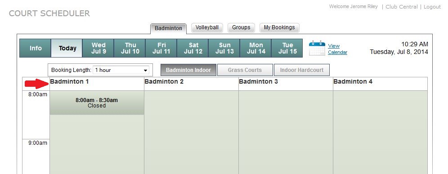This screenshot has width=448, height=174.
Task: Switch to the Badminton tab
Action: coord(168,28)
